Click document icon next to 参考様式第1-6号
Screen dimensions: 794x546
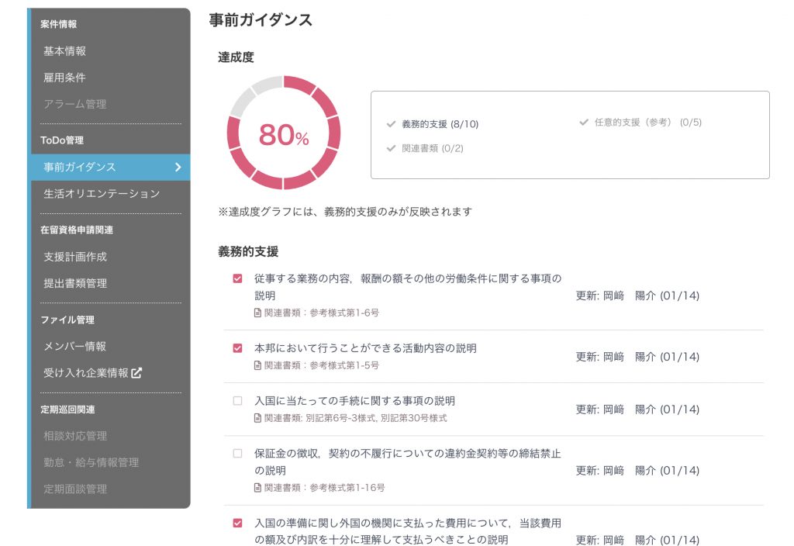[x=258, y=313]
